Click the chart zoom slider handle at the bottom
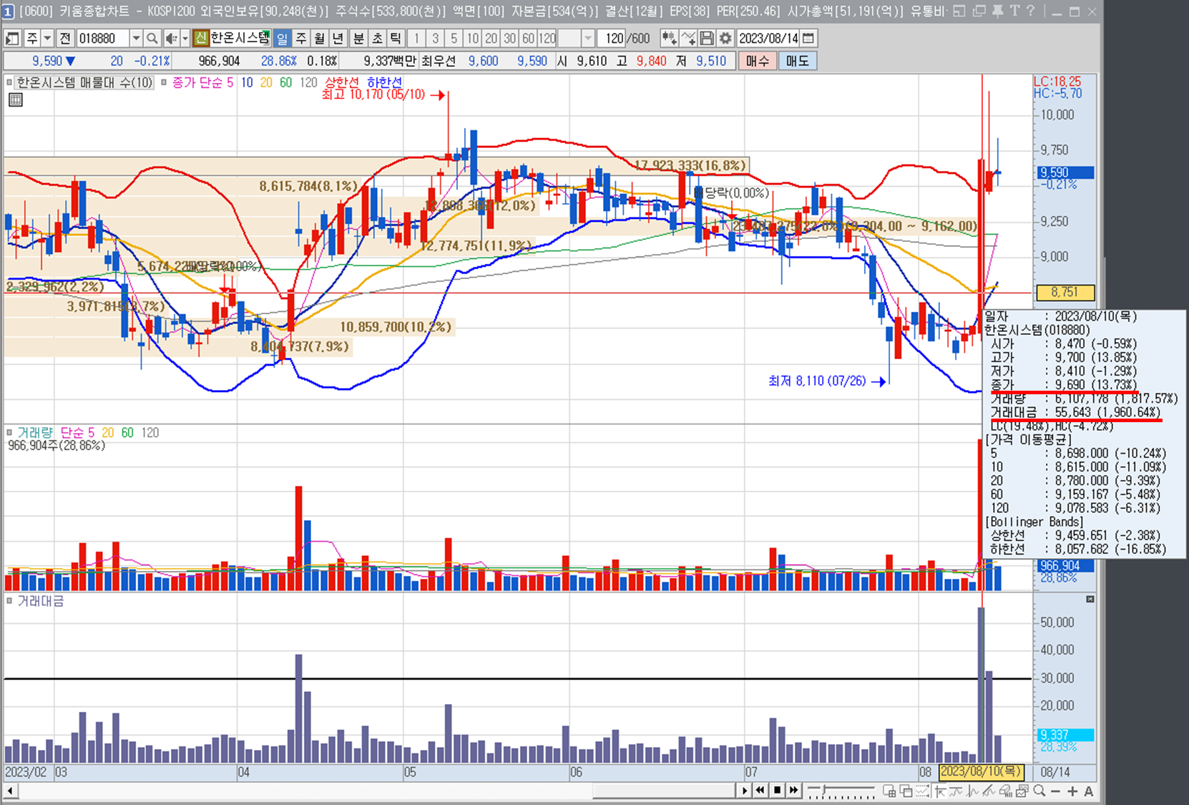This screenshot has width=1189, height=805. pos(824,789)
